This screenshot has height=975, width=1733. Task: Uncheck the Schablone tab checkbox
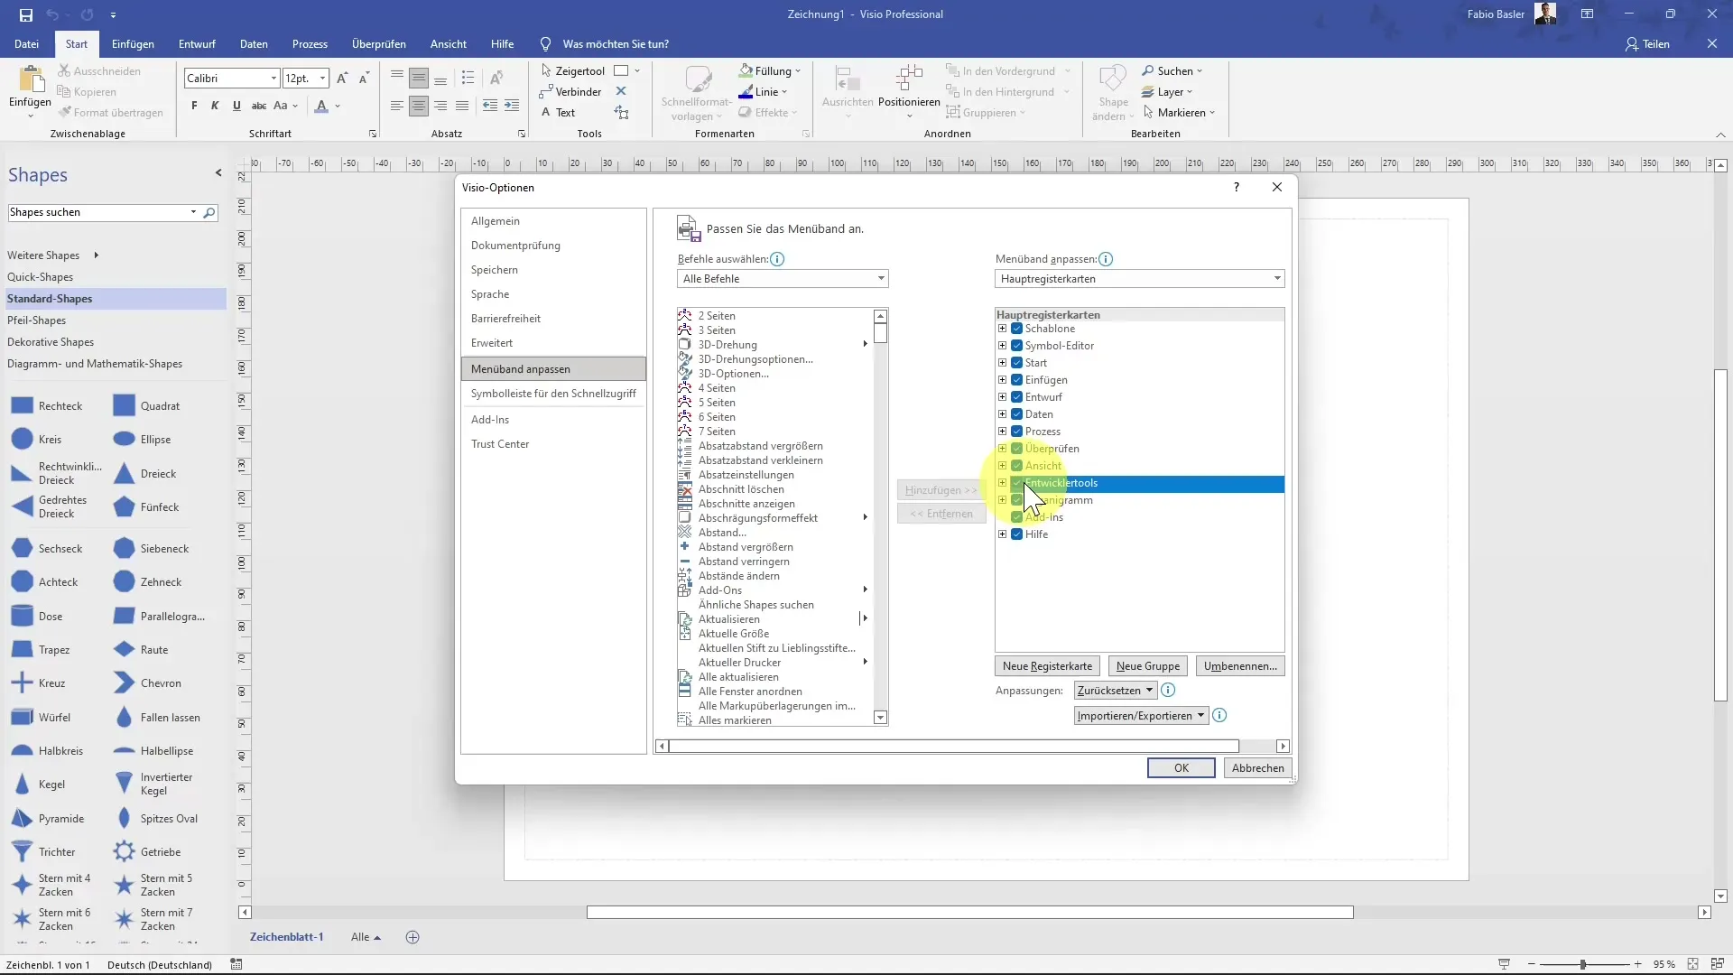pos(1017,329)
